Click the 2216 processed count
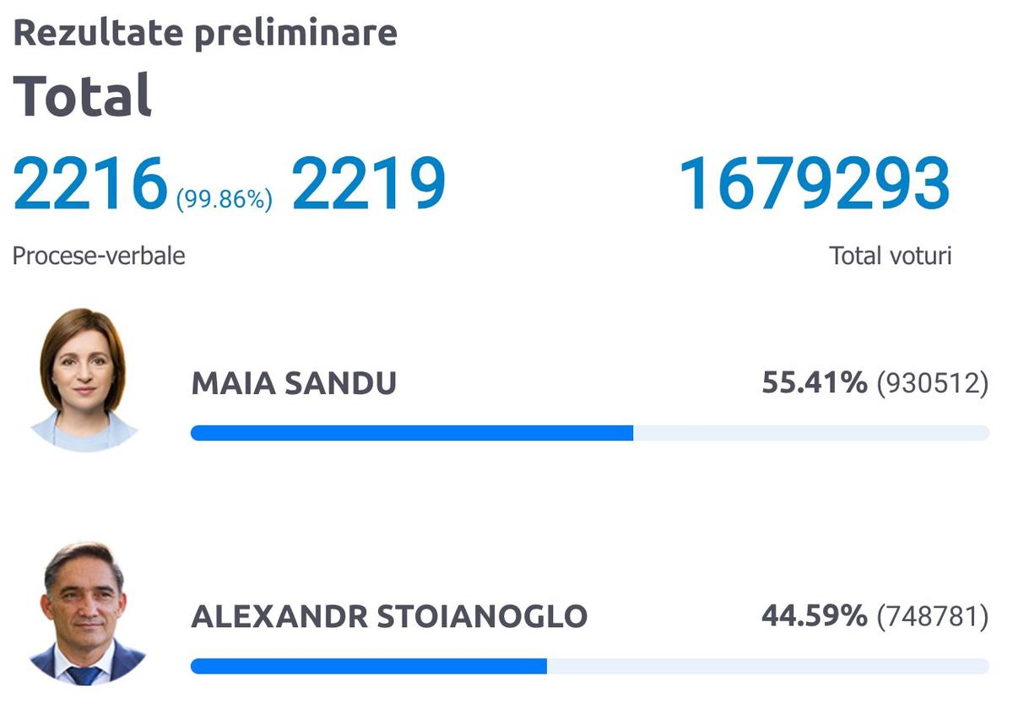The height and width of the screenshot is (709, 1013). point(90,185)
